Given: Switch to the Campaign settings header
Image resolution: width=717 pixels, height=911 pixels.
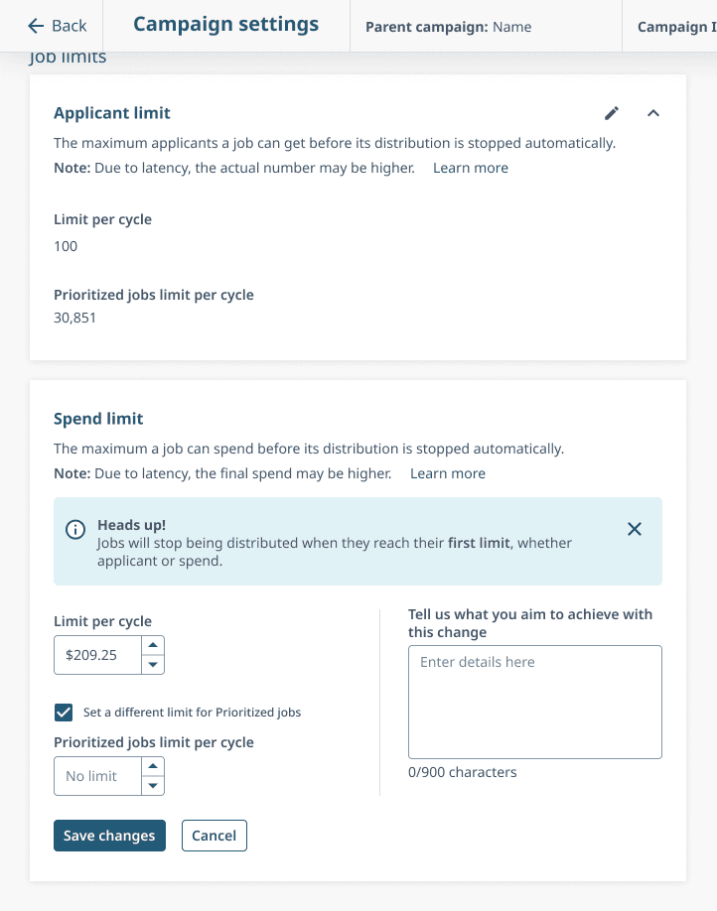Looking at the screenshot, I should [x=225, y=24].
